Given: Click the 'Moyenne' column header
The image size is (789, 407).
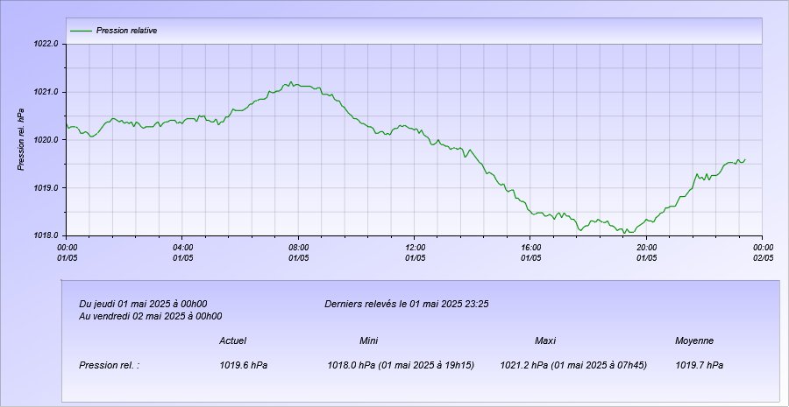Looking at the screenshot, I should 694,341.
